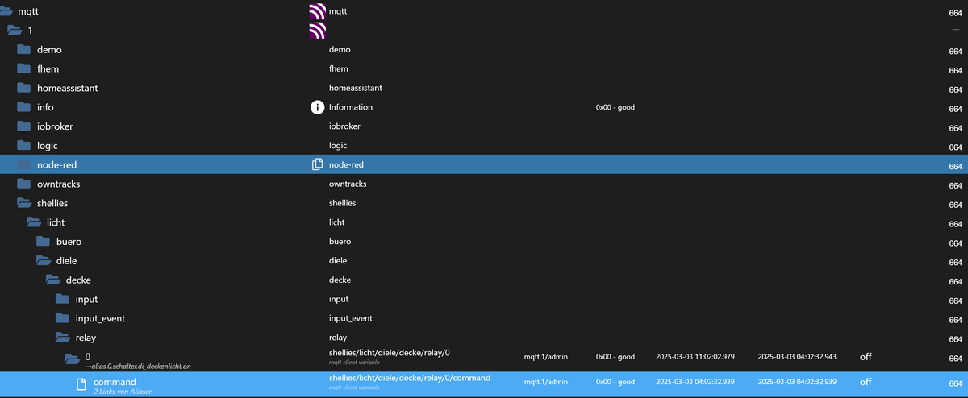968x398 pixels.
Task: Click '0x00 - good' in command row
Action: [615, 381]
